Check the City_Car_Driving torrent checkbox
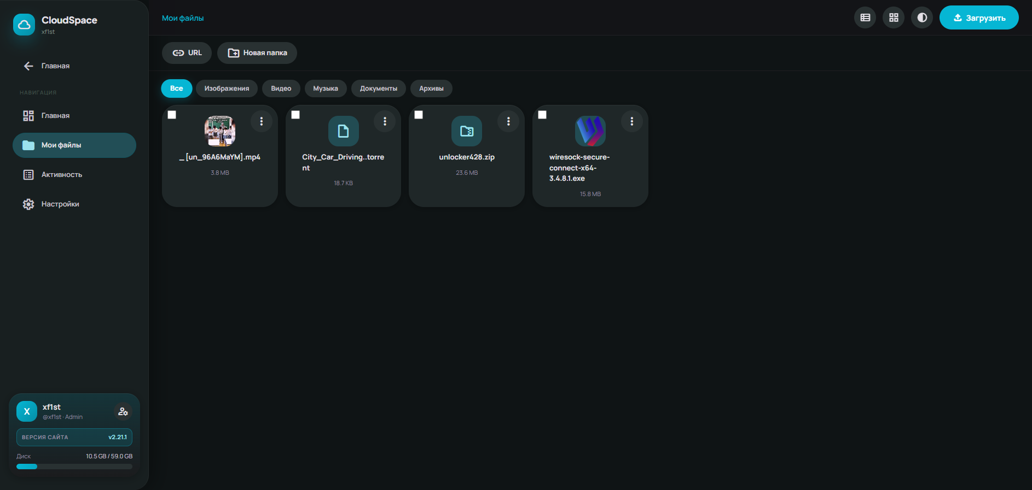 point(295,115)
